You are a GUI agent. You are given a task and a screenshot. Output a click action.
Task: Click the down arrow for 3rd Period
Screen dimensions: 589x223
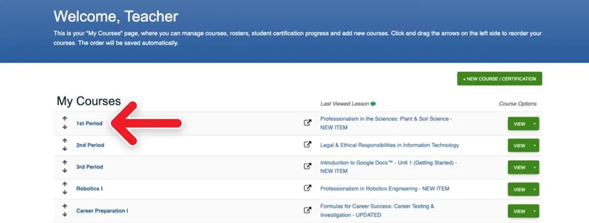tap(65, 171)
